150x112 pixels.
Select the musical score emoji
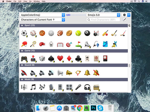[x=24, y=87]
